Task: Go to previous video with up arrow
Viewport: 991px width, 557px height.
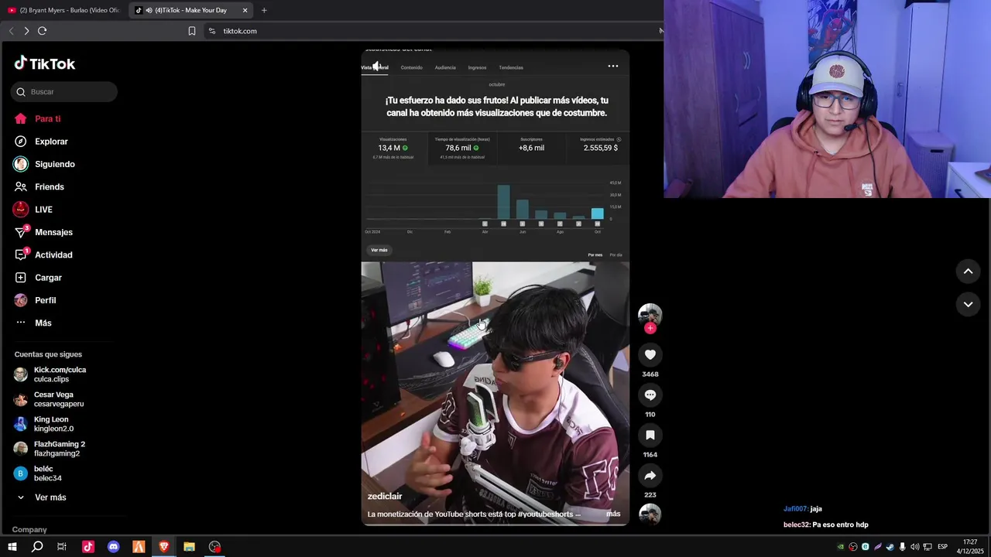Action: coord(968,272)
